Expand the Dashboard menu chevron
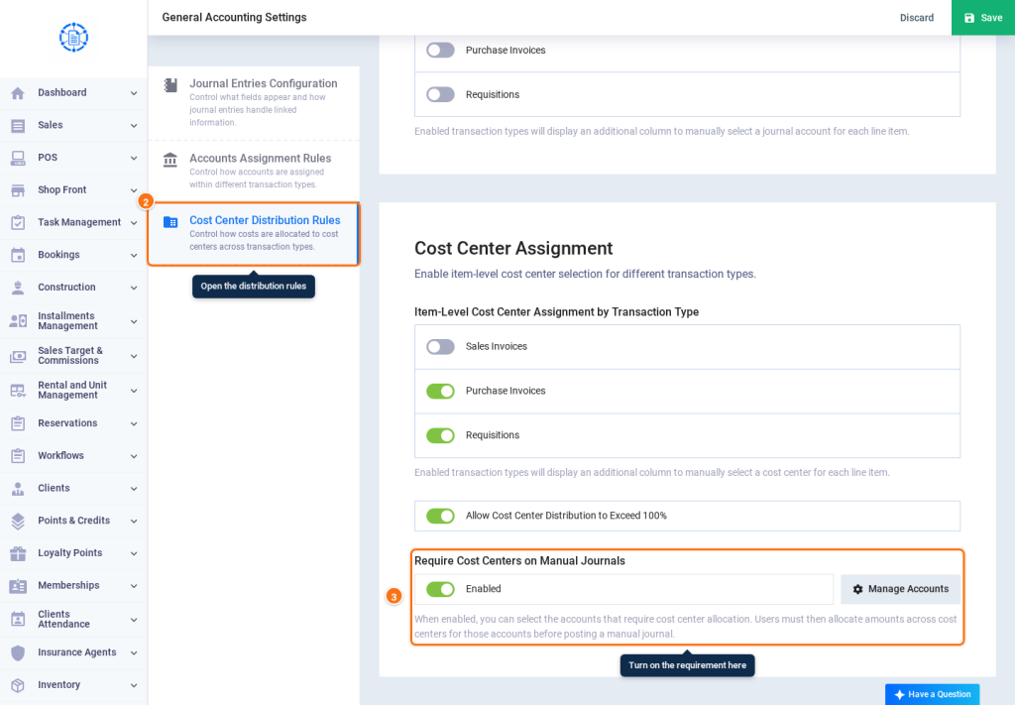The width and height of the screenshot is (1015, 705). (x=134, y=93)
